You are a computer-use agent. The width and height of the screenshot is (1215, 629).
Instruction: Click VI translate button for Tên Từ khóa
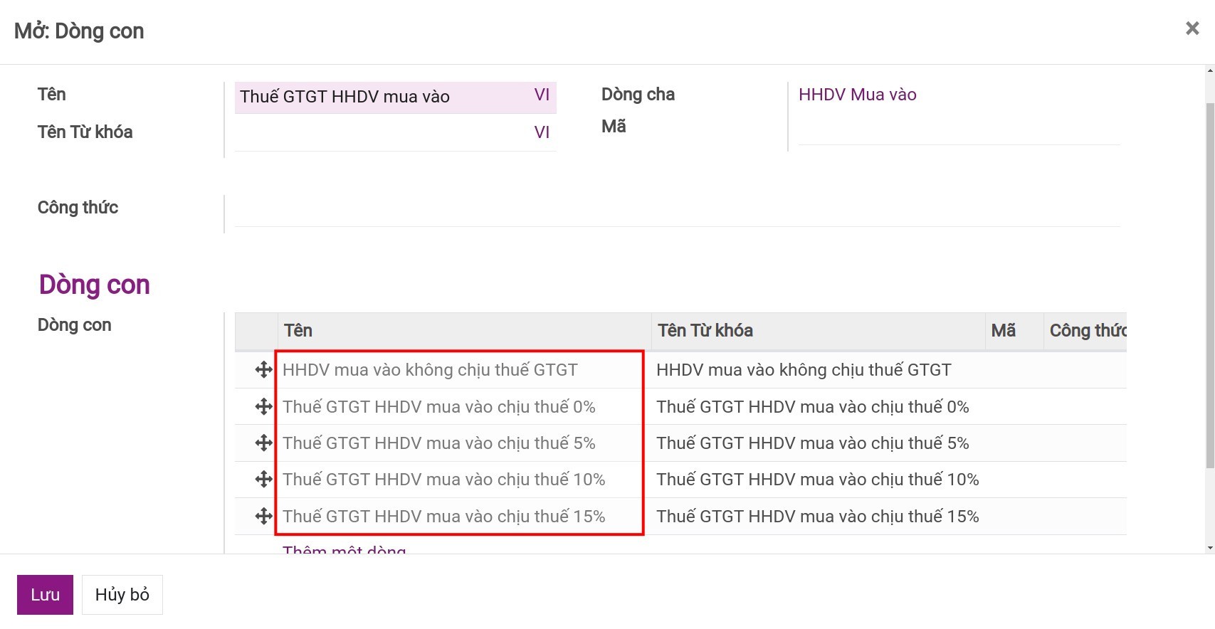pyautogui.click(x=542, y=132)
